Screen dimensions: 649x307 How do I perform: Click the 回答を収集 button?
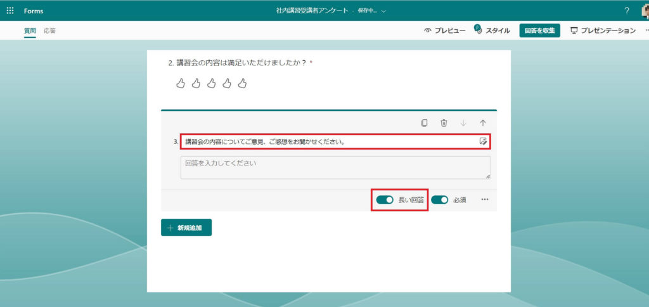(x=539, y=30)
